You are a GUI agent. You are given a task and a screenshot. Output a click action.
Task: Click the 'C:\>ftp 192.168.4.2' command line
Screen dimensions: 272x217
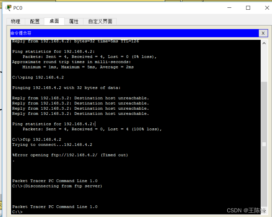click(37, 140)
